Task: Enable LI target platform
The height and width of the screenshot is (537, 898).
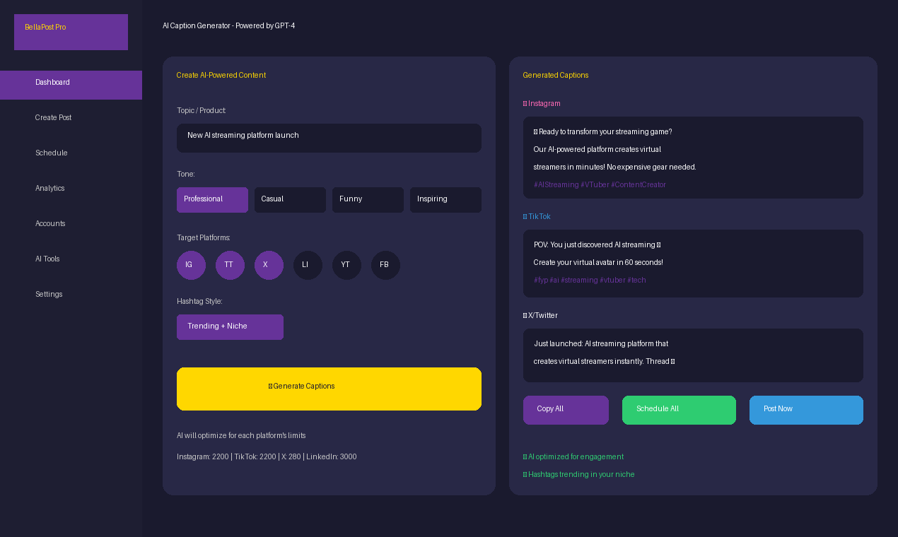Action: point(308,265)
